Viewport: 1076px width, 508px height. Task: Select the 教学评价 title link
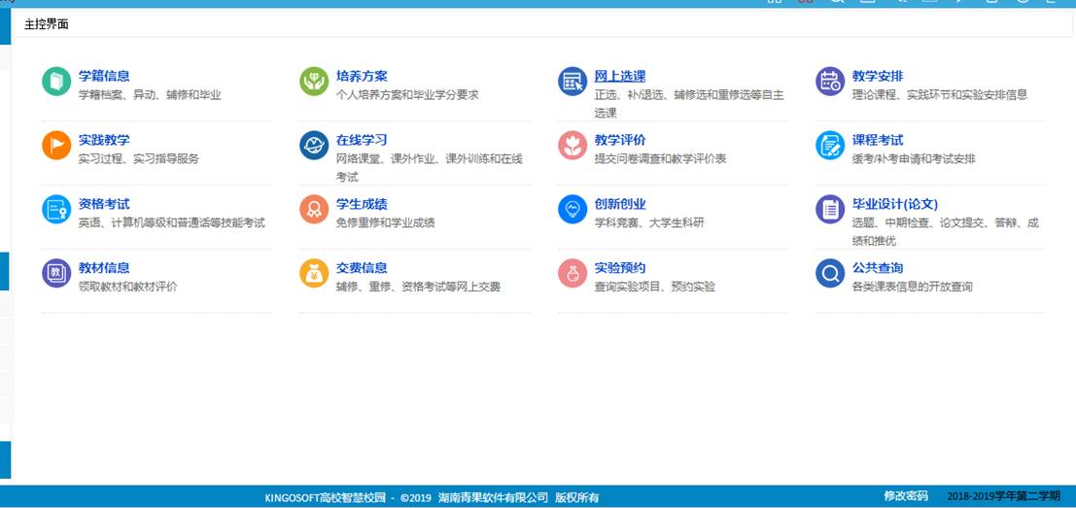coord(620,140)
